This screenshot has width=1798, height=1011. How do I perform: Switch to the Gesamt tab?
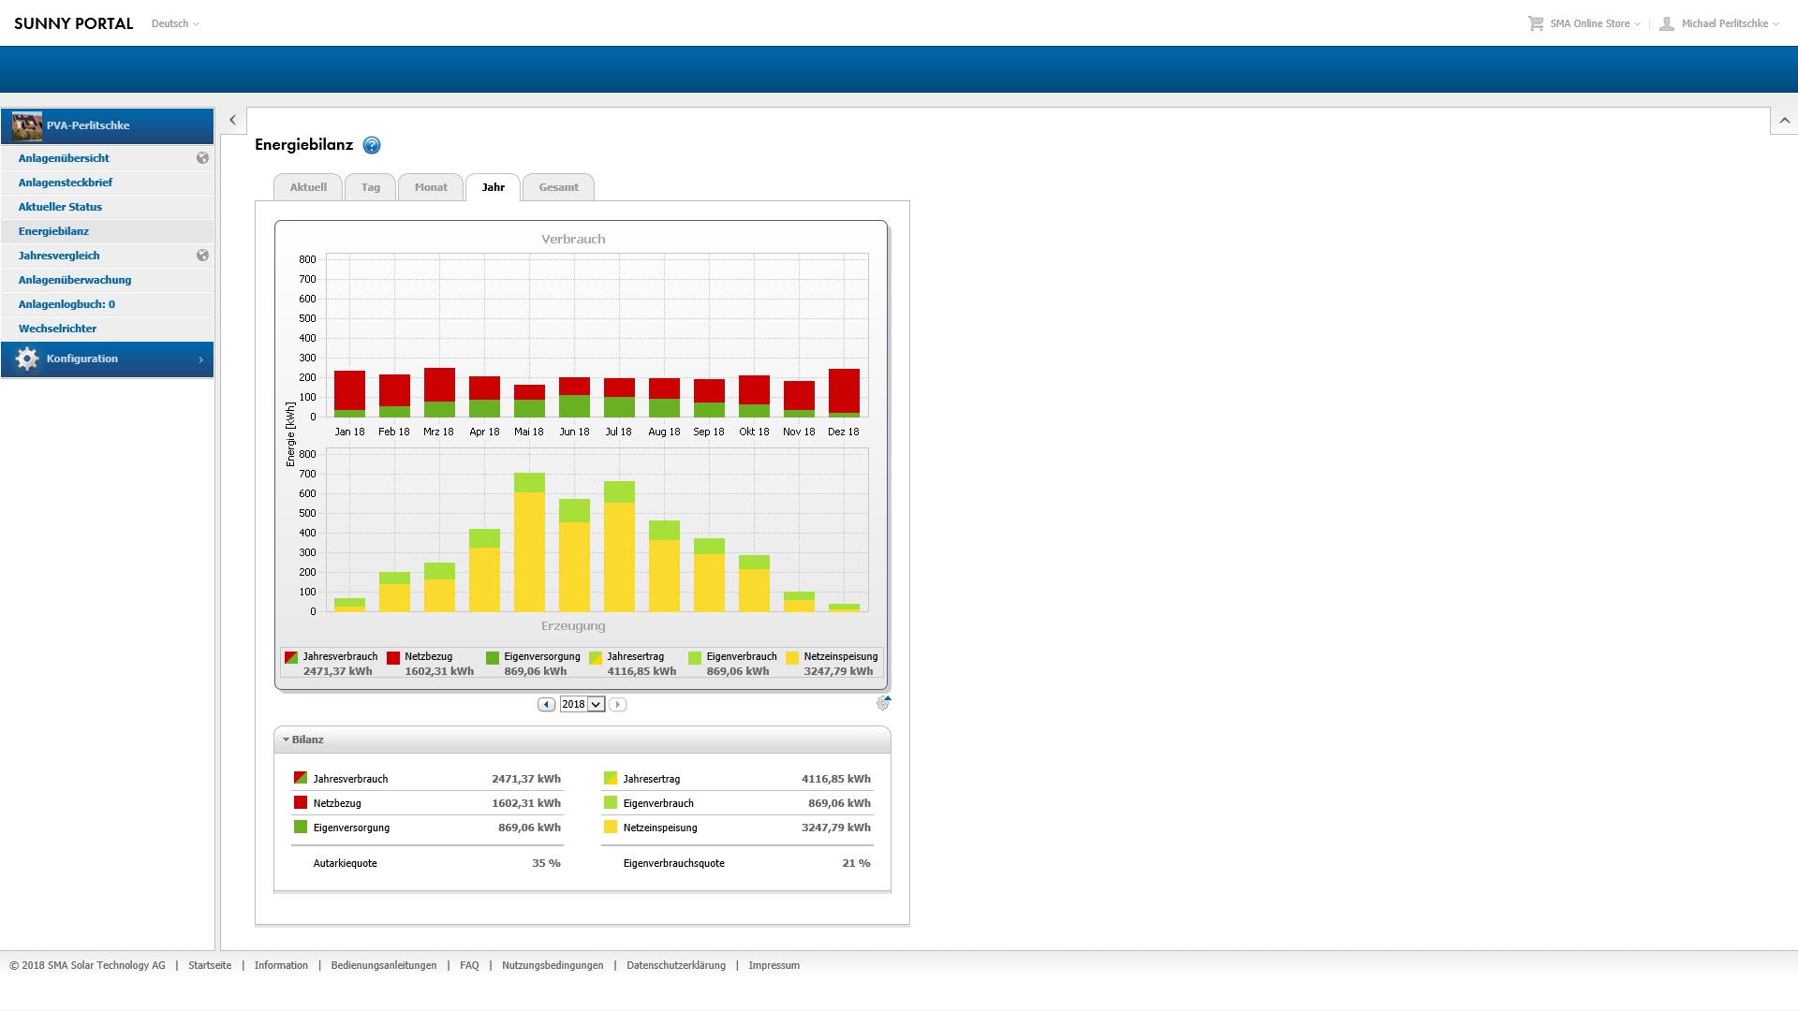pos(558,187)
